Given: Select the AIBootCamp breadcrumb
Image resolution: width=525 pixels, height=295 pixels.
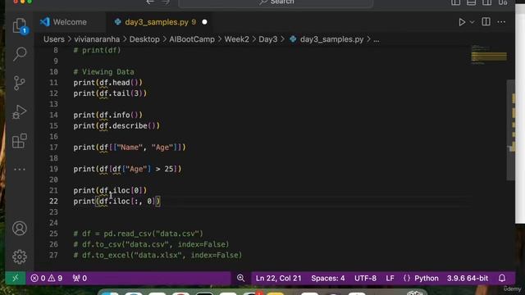Looking at the screenshot, I should [x=192, y=39].
